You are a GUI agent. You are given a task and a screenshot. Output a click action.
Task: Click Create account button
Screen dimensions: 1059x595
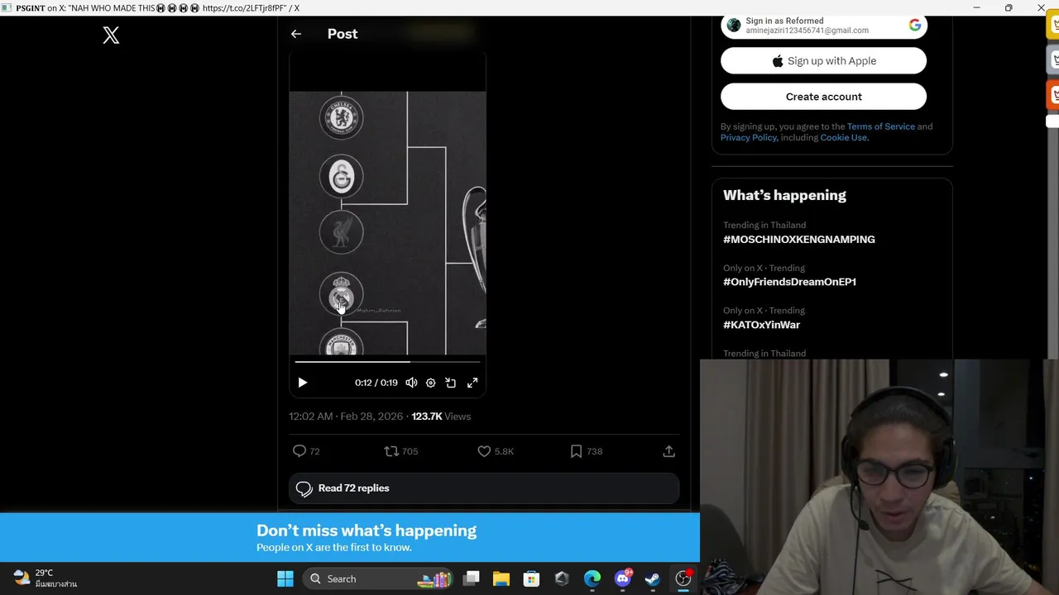823,97
